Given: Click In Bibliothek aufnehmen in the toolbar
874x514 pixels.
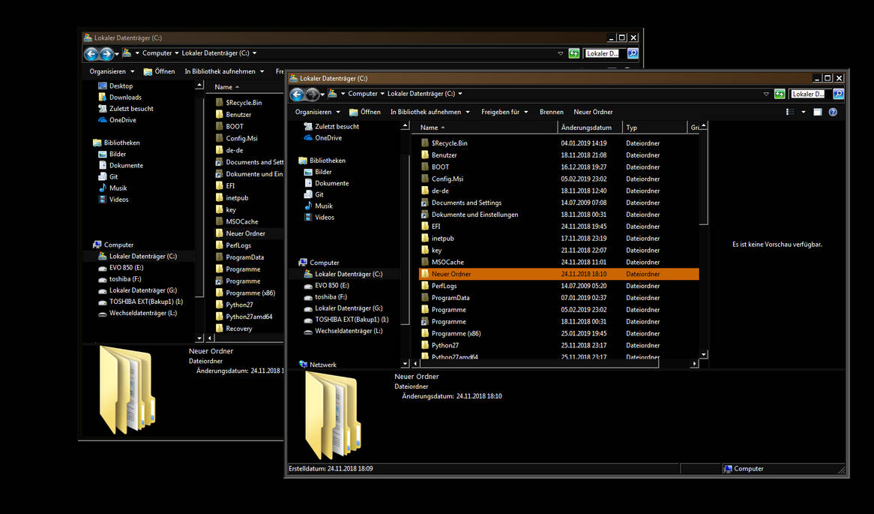Looking at the screenshot, I should pyautogui.click(x=425, y=111).
